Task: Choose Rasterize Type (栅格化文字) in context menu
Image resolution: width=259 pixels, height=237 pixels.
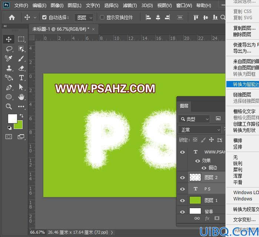Action: pos(244,111)
